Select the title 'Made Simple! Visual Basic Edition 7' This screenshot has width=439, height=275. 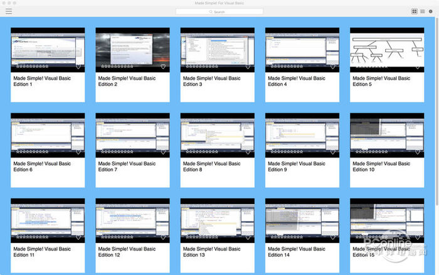[127, 166]
